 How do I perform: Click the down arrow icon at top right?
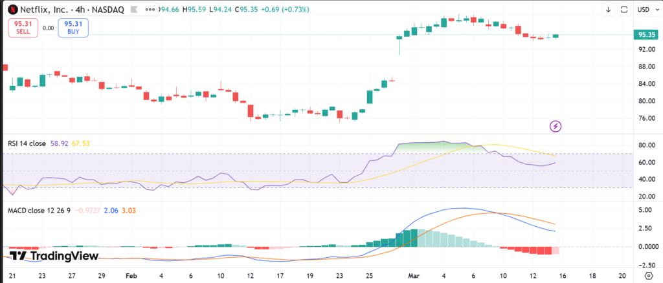point(609,10)
